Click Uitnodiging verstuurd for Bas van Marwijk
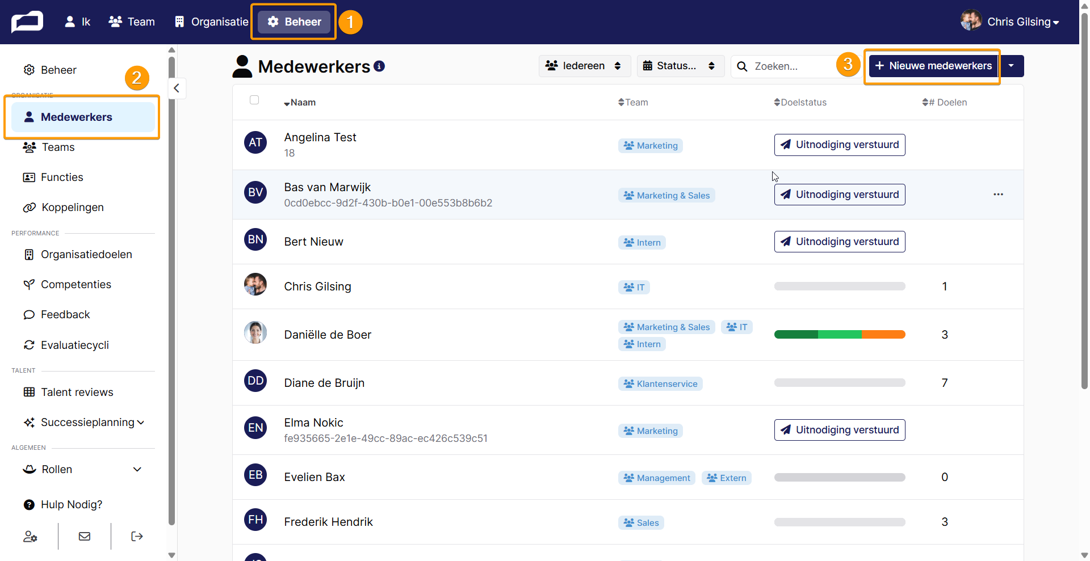Viewport: 1090px width, 561px height. (x=840, y=195)
